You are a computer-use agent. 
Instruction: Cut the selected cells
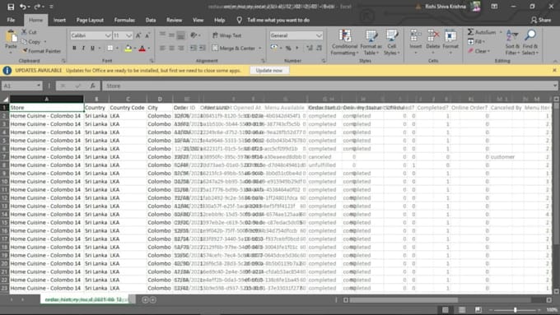(x=29, y=32)
